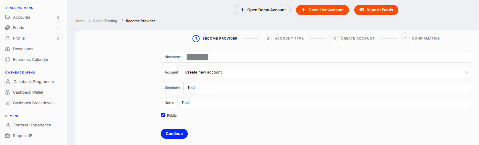Screen dimensions: 479x145
Task: Open Formula1 Experience
Action: click(33, 125)
